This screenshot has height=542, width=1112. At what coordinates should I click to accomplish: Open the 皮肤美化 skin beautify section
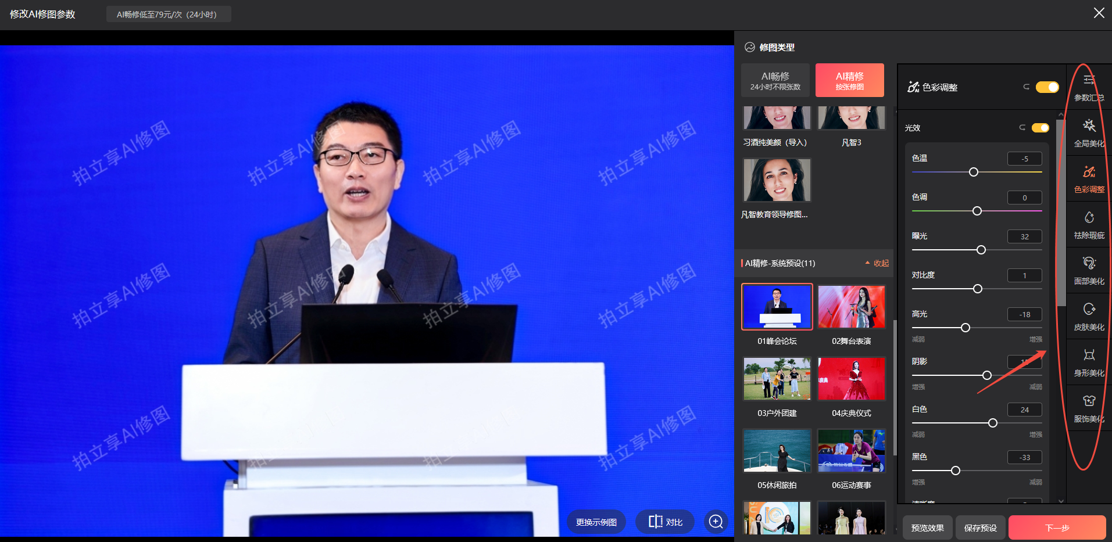(x=1089, y=316)
